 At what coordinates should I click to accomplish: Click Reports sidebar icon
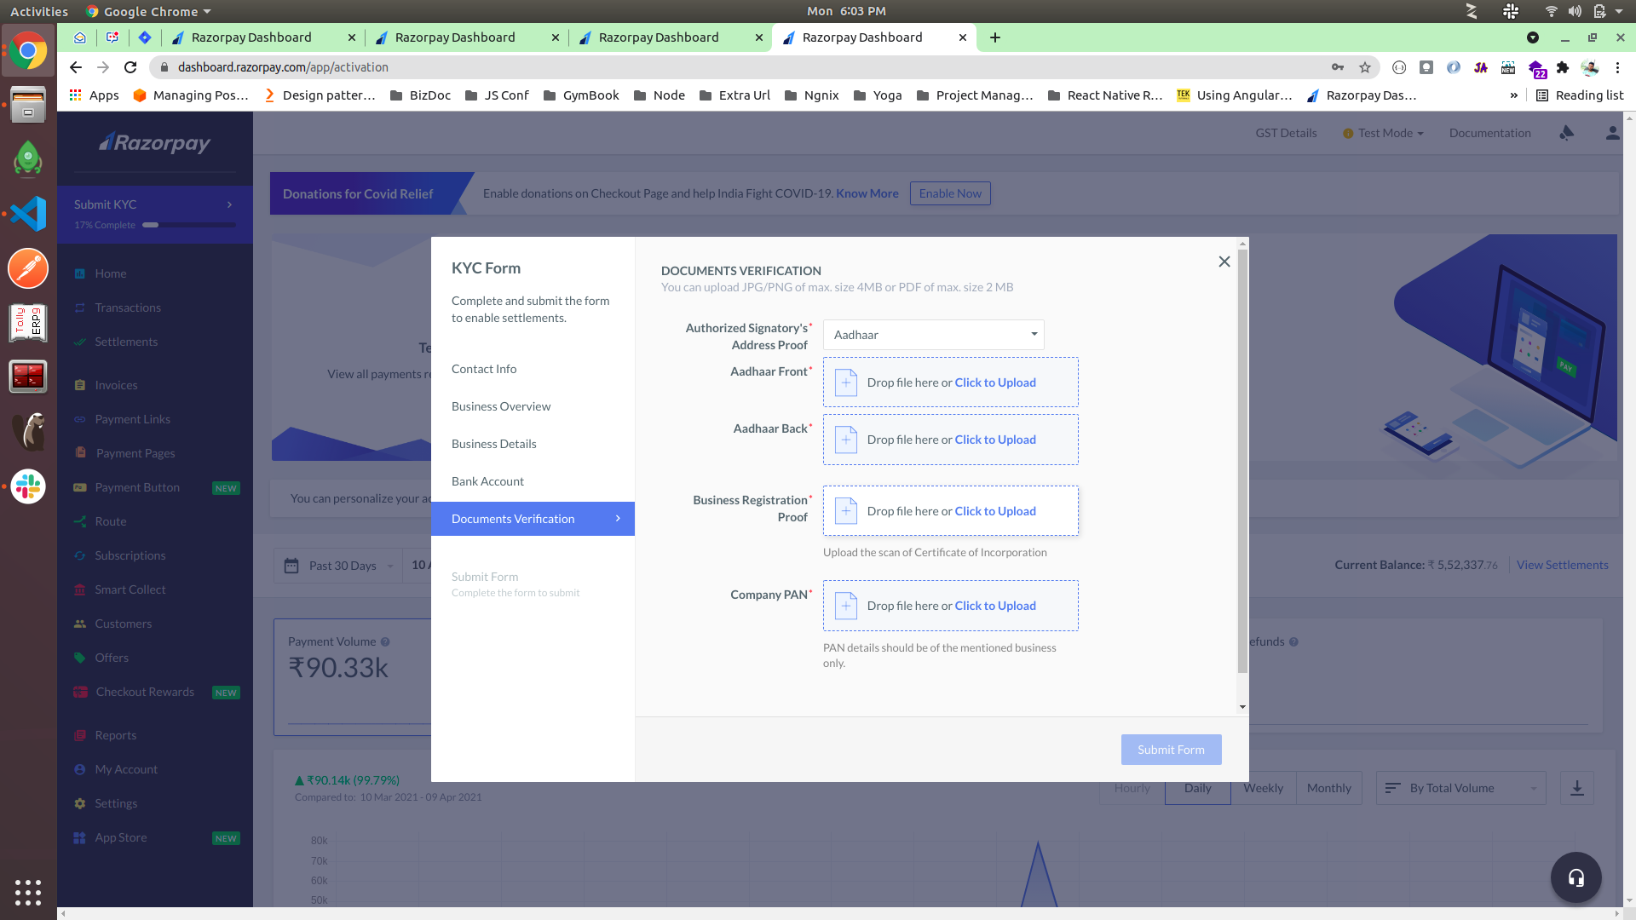80,735
